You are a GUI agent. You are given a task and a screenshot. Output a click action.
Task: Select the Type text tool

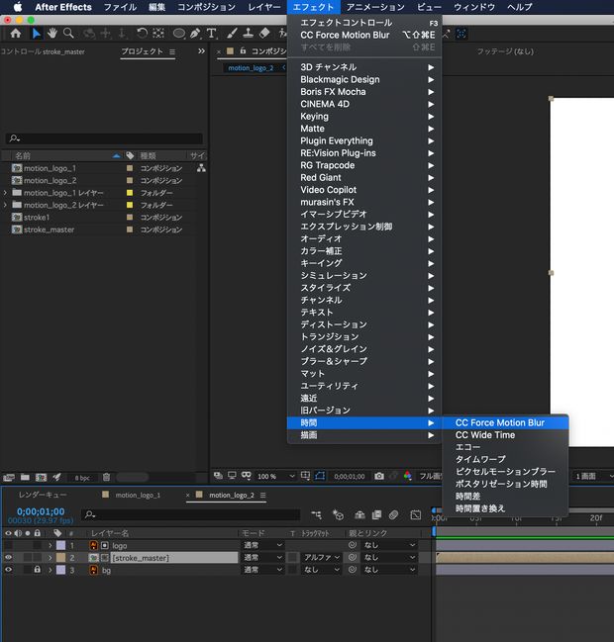click(x=212, y=34)
